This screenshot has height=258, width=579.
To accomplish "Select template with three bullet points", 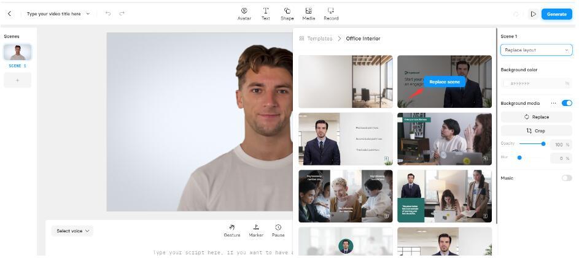I will click(x=346, y=139).
